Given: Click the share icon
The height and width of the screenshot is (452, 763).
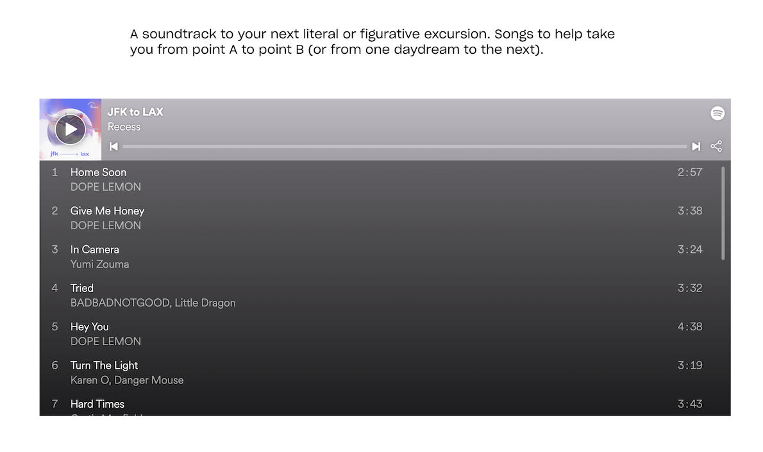Looking at the screenshot, I should coord(716,147).
